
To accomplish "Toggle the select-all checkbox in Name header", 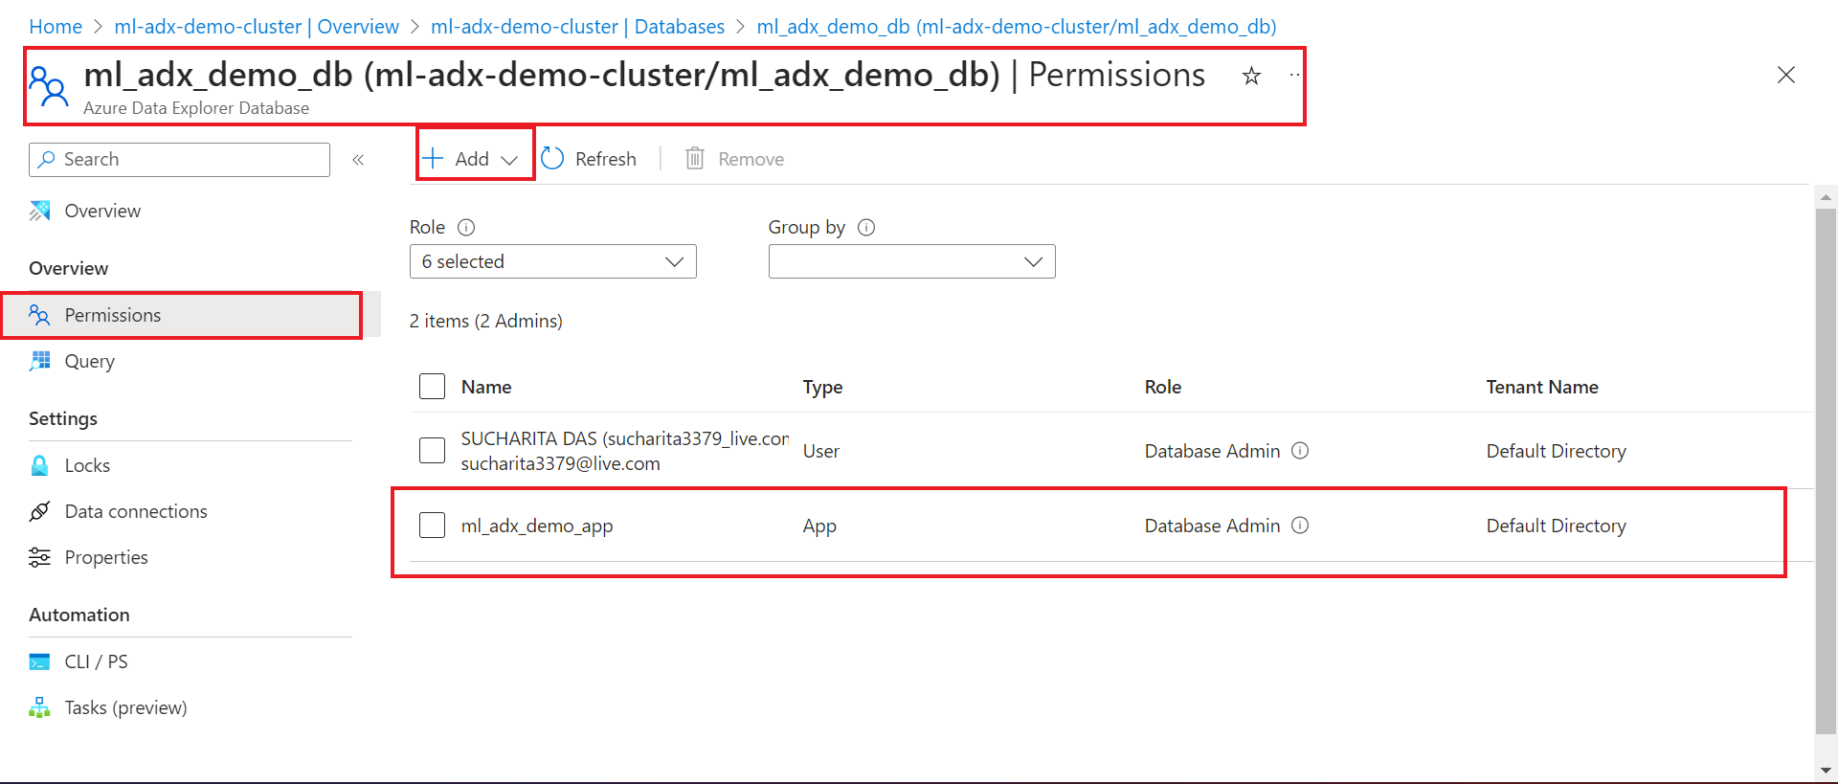I will pyautogui.click(x=433, y=387).
